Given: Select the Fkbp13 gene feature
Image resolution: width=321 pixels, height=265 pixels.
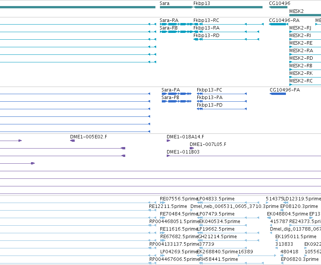Looking at the screenshot, I should (x=228, y=7).
